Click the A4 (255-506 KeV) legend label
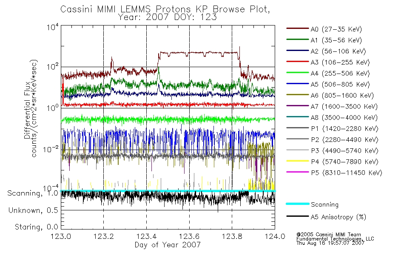The image size is (404, 255). click(340, 74)
